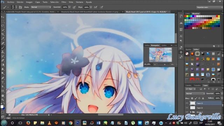Open the Opacidad dropdown arrow in options bar
The width and height of the screenshot is (224, 126).
tap(69, 7)
